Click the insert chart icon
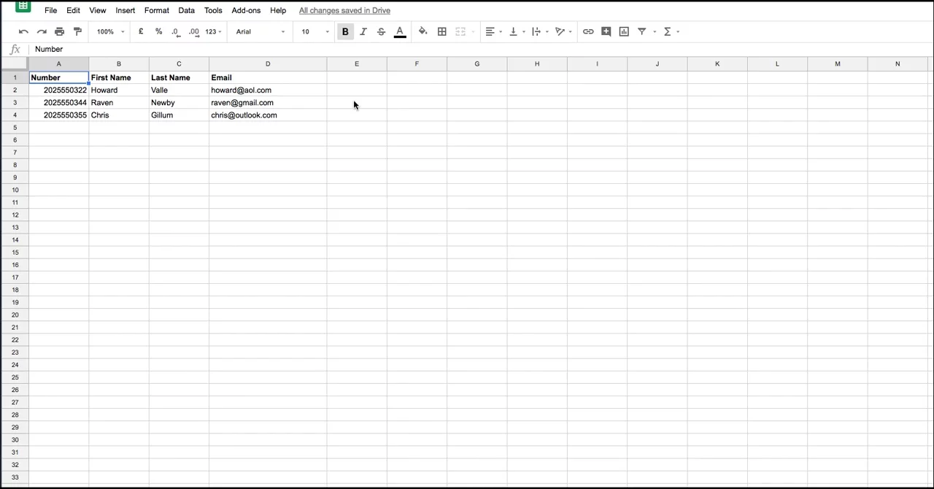This screenshot has width=934, height=489. point(624,31)
